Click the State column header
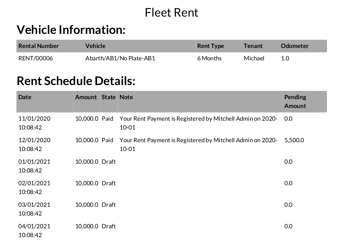The height and width of the screenshot is (241, 344). click(x=109, y=97)
